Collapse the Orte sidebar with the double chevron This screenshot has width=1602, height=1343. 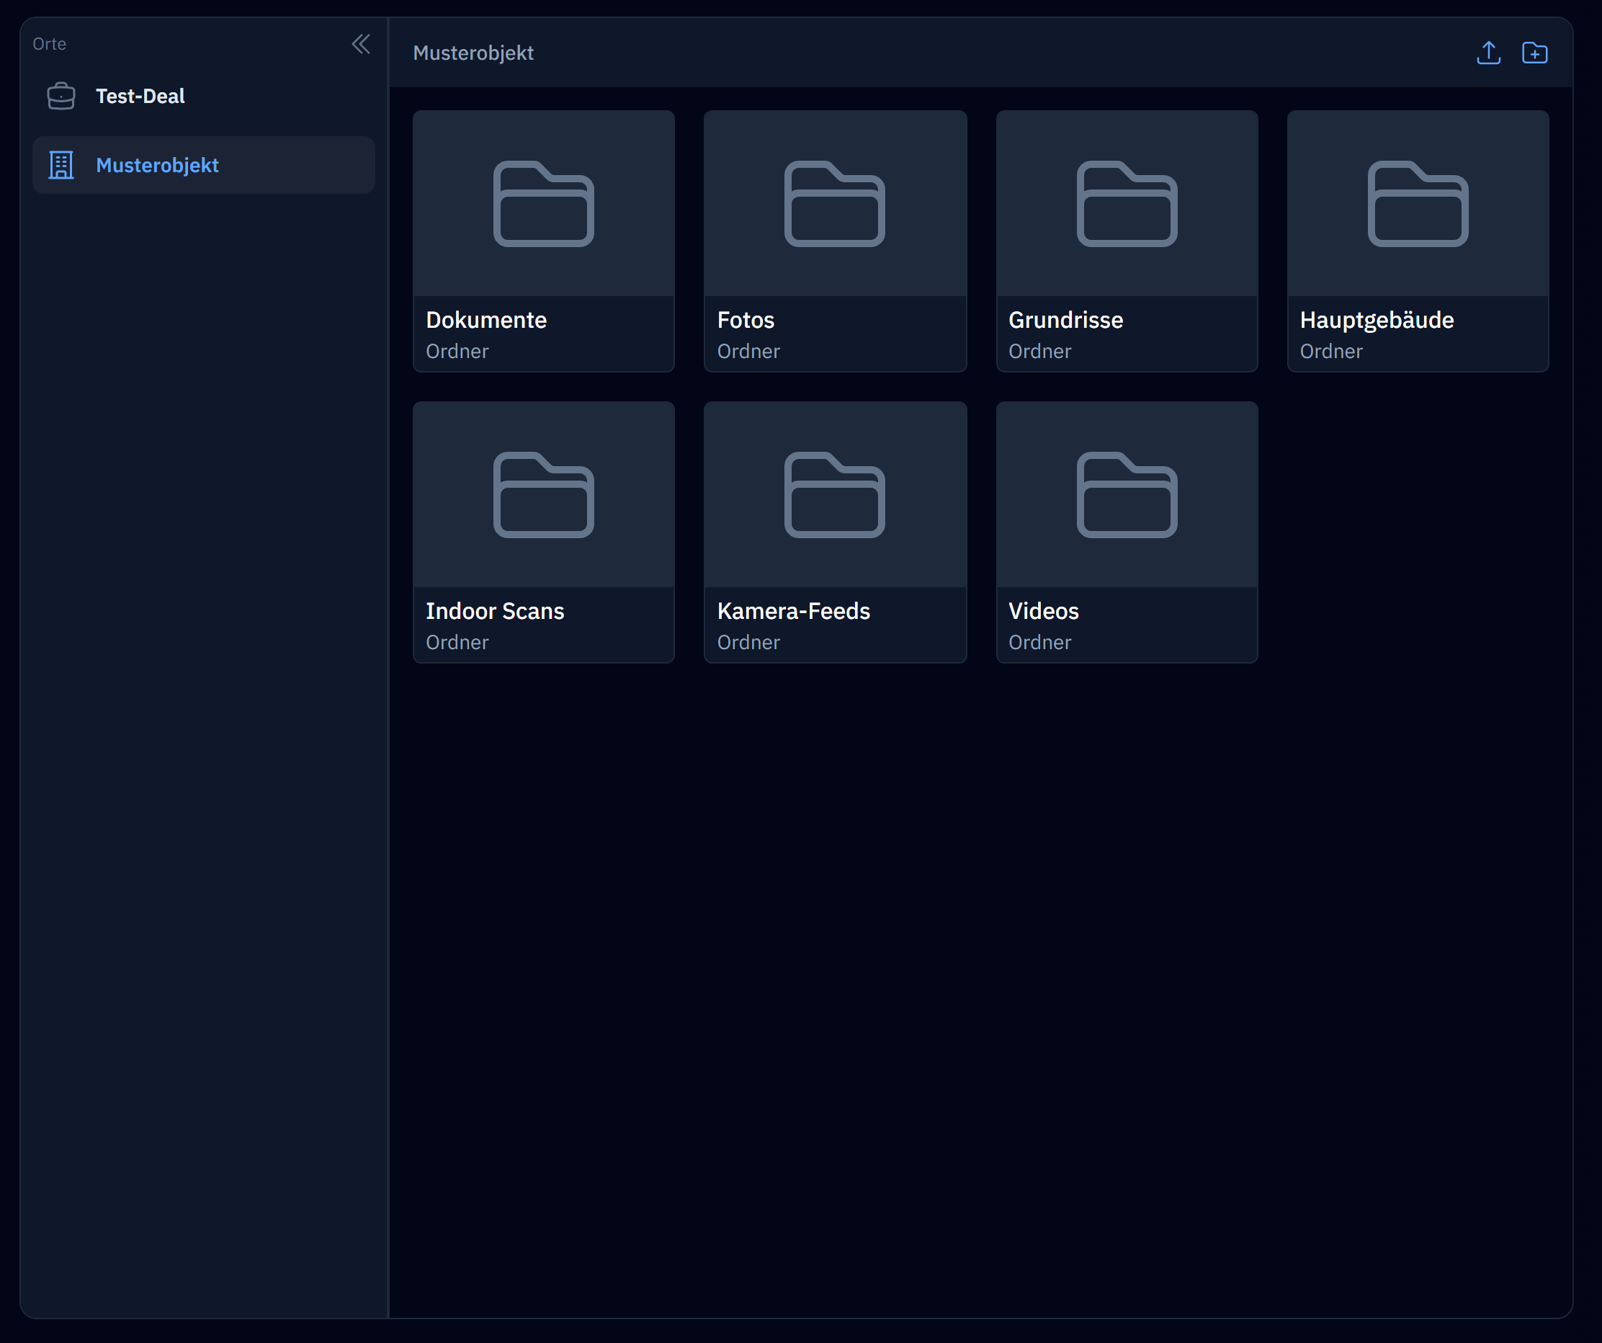click(x=361, y=44)
